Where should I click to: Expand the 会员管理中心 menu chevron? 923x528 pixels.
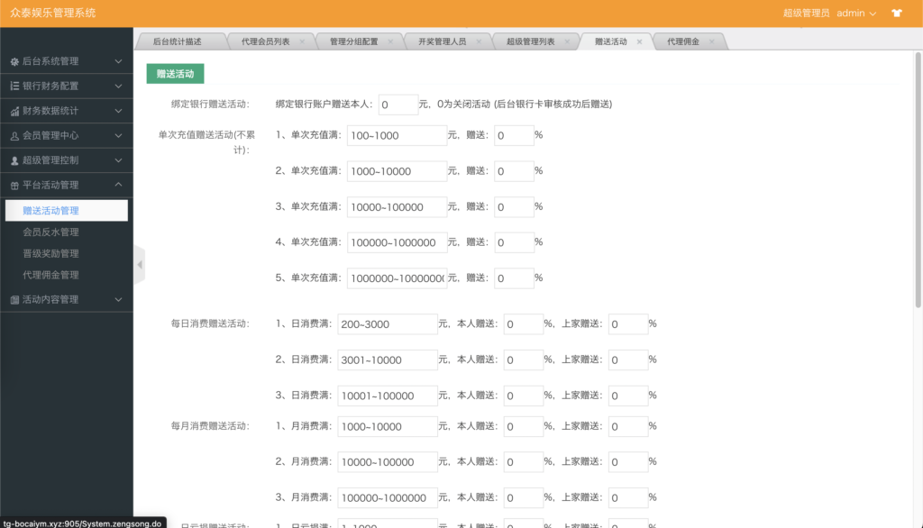118,135
